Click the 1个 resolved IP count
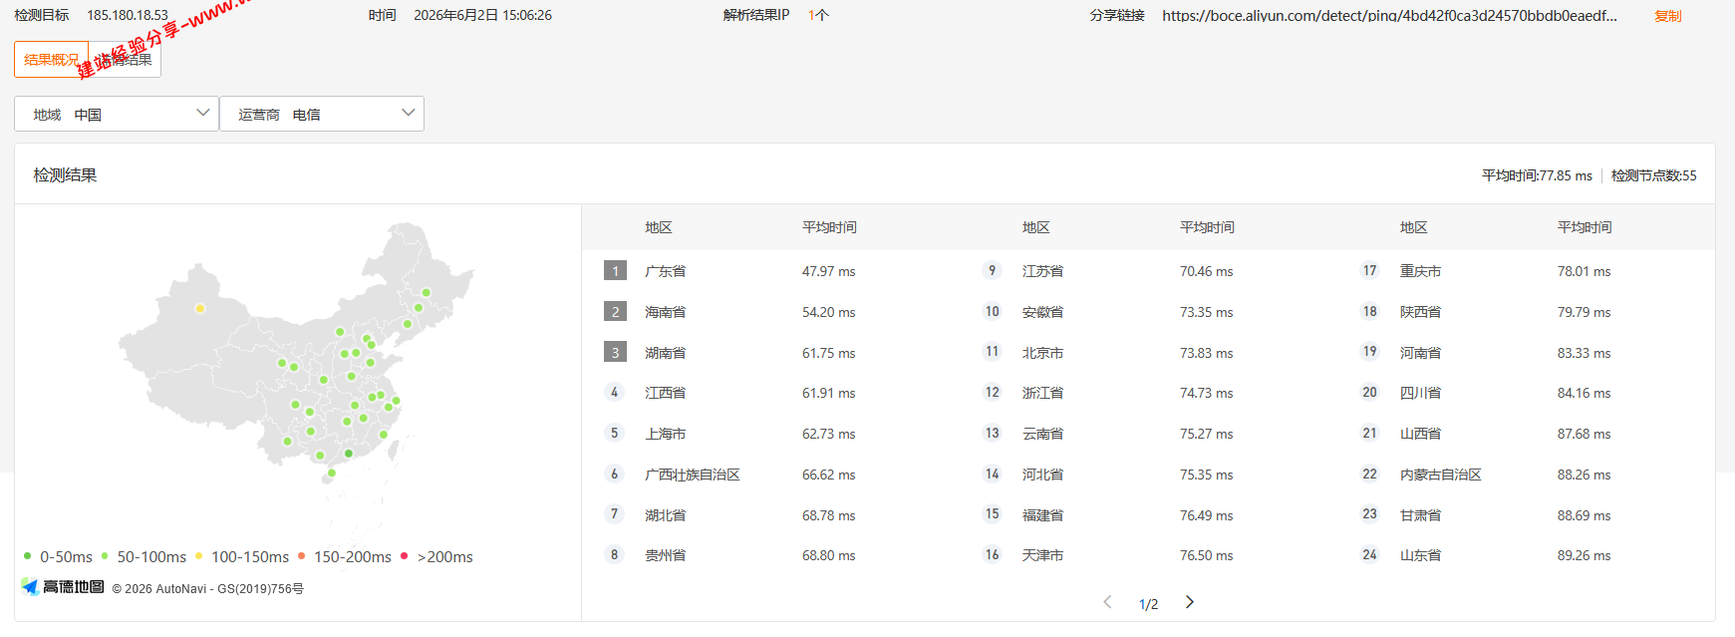The image size is (1735, 637). pos(818,16)
